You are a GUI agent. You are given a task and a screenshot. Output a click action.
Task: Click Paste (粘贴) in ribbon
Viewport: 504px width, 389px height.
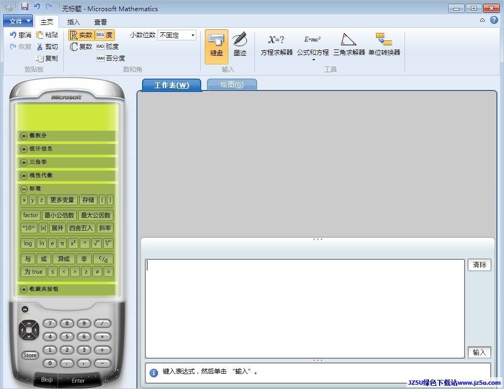click(x=47, y=35)
